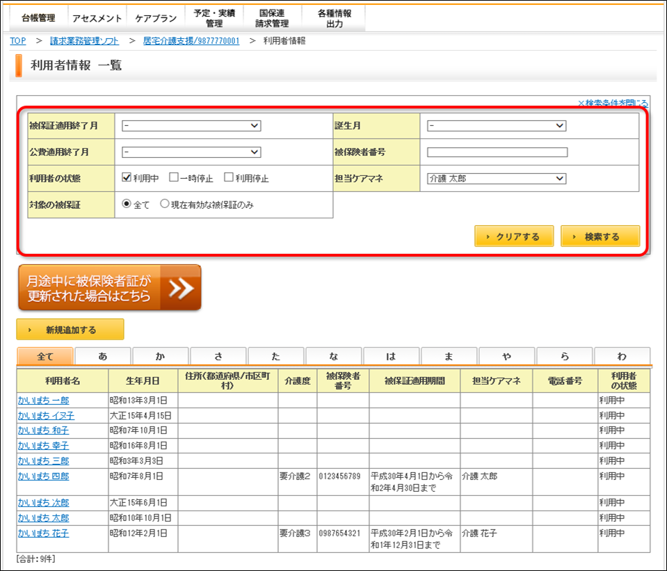Click the 月途中に被保険者証が更新された場合はこちら banner

[110, 288]
